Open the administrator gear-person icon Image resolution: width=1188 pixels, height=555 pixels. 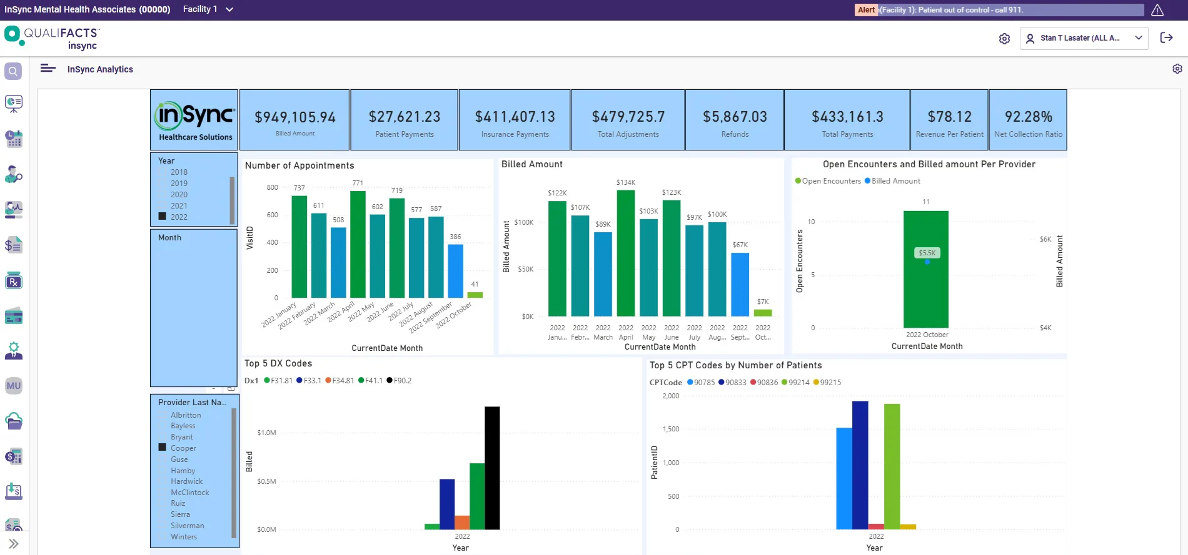[x=13, y=351]
